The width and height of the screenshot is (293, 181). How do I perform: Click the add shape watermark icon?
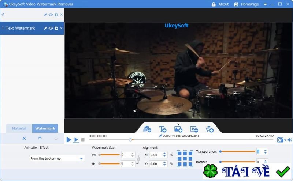[147, 129]
